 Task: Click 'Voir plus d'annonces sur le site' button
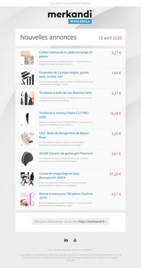click(70, 222)
